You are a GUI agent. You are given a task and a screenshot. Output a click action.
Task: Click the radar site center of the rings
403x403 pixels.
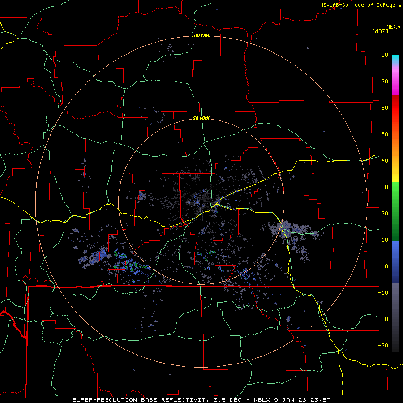click(201, 202)
